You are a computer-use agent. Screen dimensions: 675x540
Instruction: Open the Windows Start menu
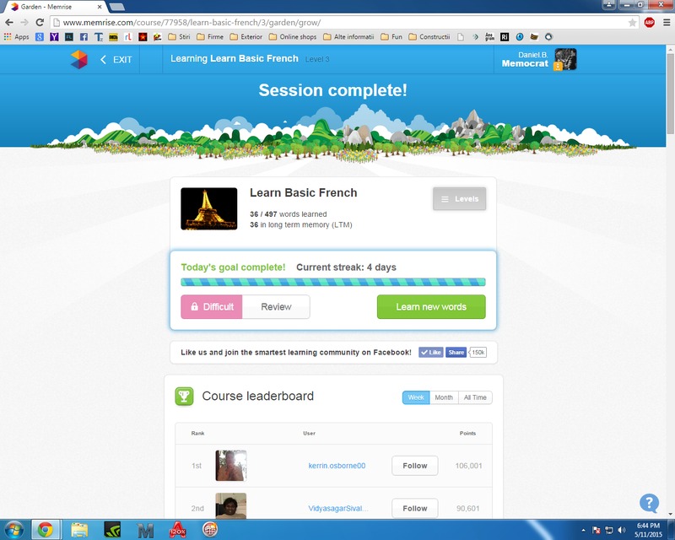(x=13, y=530)
